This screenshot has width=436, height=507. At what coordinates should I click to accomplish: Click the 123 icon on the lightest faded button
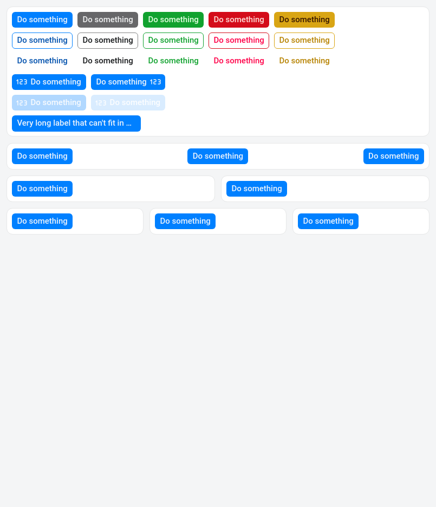pos(101,103)
